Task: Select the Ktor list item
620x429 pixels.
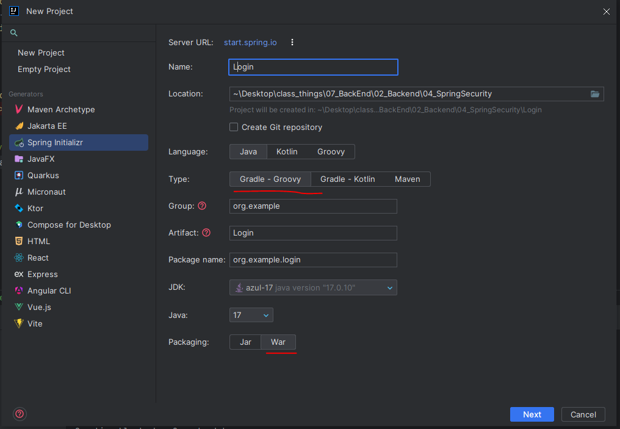Action: pyautogui.click(x=79, y=208)
